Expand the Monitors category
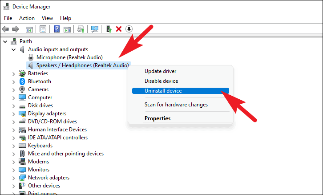The width and height of the screenshot is (323, 195). (x=14, y=170)
